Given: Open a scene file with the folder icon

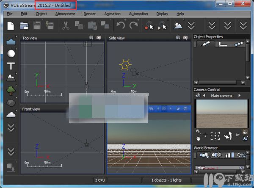Looking at the screenshot, I should point(24,26).
